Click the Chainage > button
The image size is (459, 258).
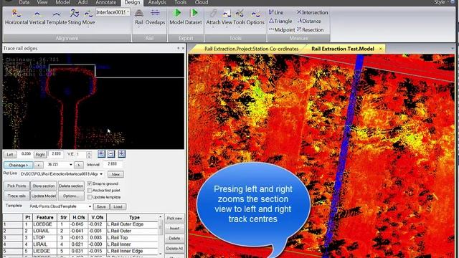coord(18,165)
